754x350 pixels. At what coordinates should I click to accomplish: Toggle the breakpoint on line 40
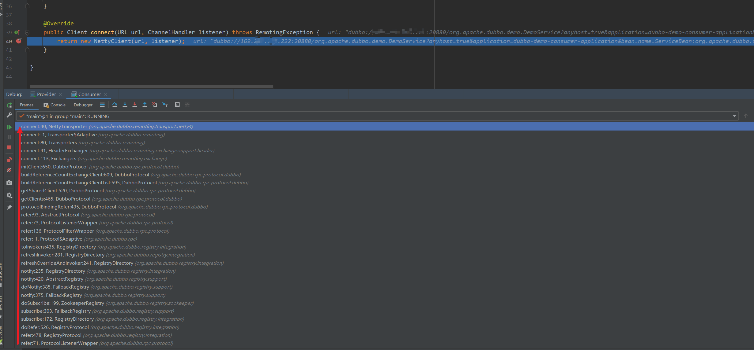[x=19, y=41]
